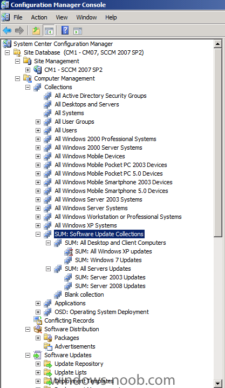Collapse SUM: All Servers Updates node
The image size is (225, 388).
48,269
